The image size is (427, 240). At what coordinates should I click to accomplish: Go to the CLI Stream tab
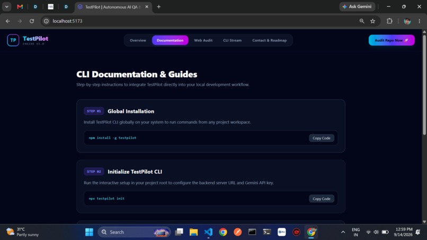232,40
